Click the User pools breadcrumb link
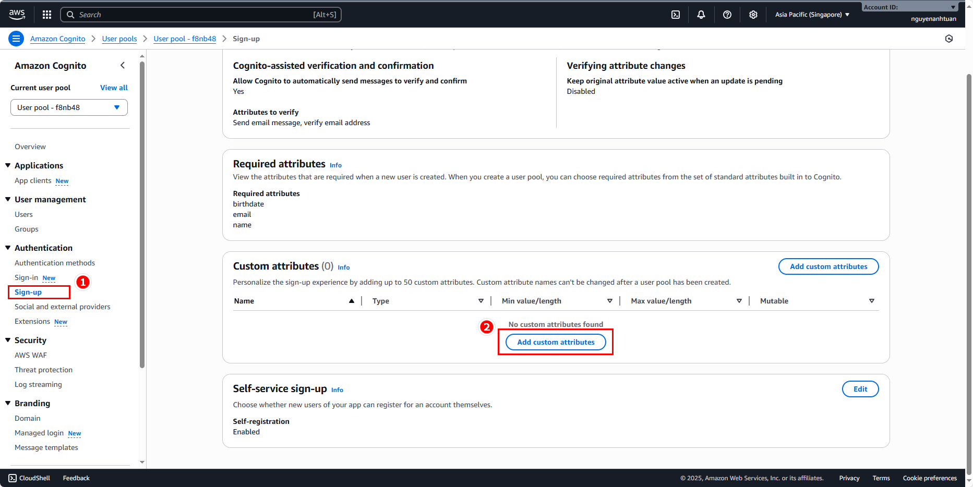Viewport: 973px width, 487px height. coord(119,39)
